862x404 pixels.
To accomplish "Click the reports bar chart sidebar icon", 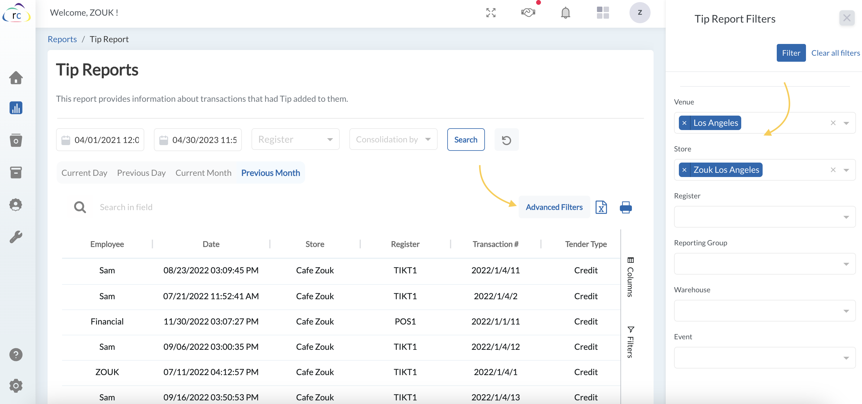I will click(x=16, y=108).
